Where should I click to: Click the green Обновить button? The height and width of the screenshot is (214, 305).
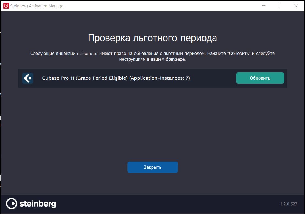point(260,78)
